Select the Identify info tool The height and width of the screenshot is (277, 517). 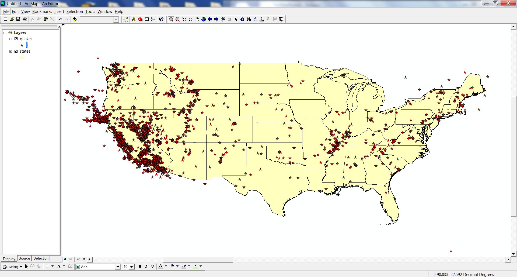pyautogui.click(x=242, y=19)
